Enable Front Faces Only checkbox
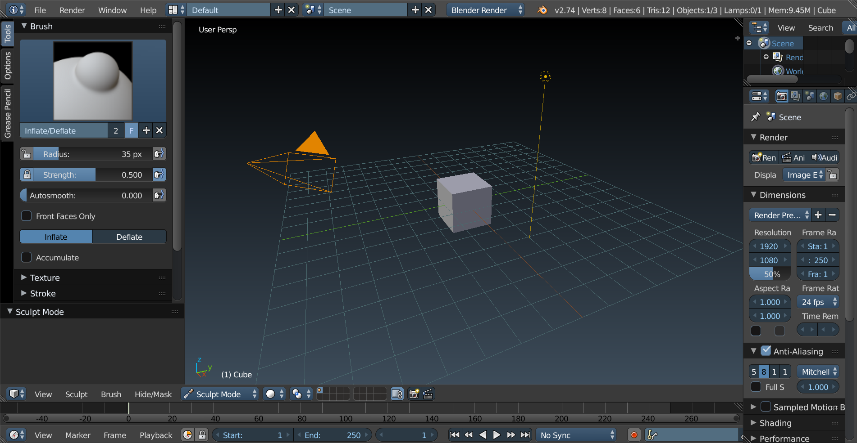 click(27, 216)
